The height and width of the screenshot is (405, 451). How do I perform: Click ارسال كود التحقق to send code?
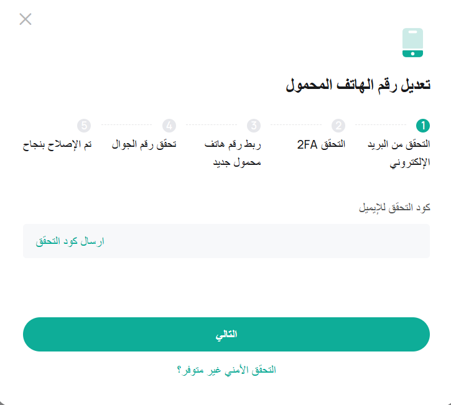coord(70,241)
